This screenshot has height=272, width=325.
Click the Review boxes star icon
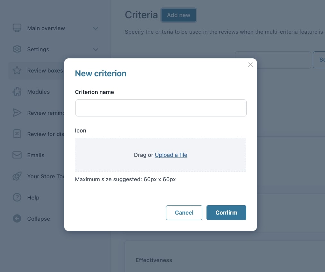(x=17, y=71)
